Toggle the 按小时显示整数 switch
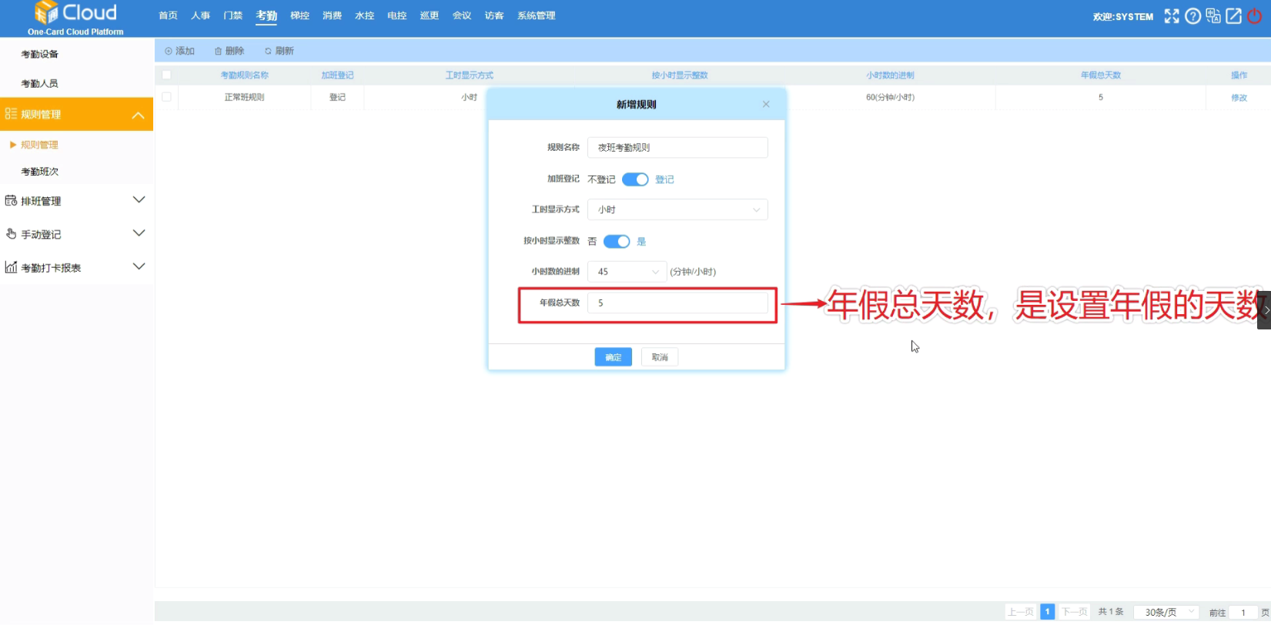The height and width of the screenshot is (625, 1271). 617,242
